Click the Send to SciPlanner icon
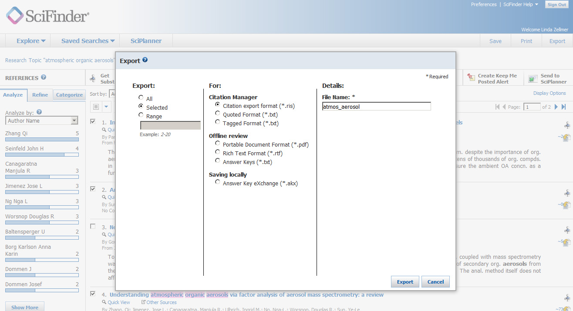 [x=532, y=78]
